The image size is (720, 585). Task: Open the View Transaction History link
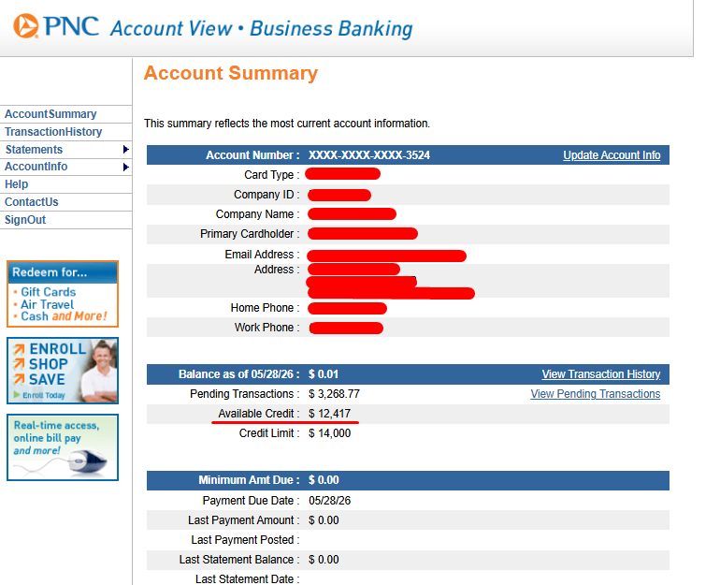(x=601, y=374)
